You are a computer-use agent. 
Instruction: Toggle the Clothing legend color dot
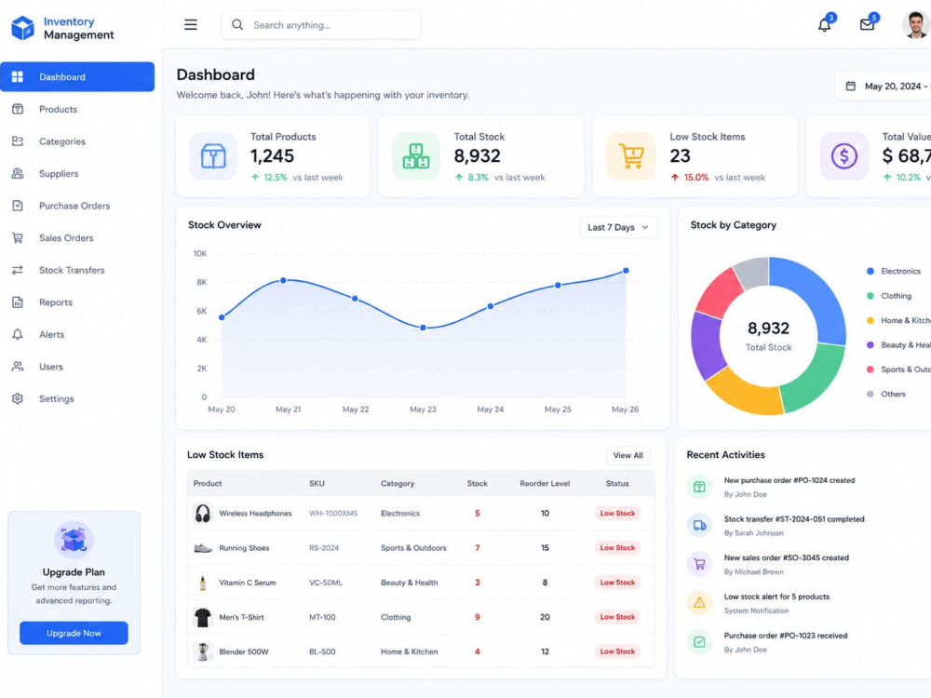pyautogui.click(x=870, y=296)
